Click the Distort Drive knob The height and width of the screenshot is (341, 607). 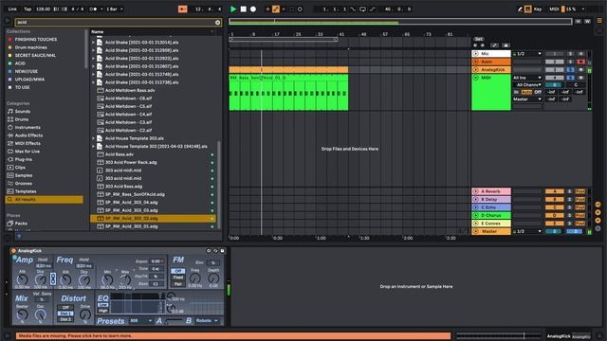point(85,314)
